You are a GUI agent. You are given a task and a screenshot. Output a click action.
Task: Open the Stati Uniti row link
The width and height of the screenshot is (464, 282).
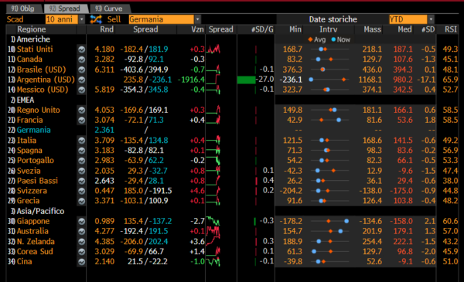point(35,49)
